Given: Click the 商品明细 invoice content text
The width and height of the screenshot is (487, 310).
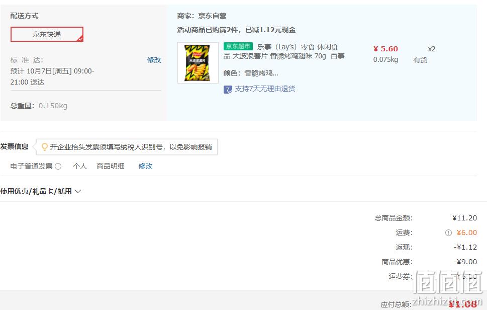Looking at the screenshot, I should pyautogui.click(x=110, y=167).
